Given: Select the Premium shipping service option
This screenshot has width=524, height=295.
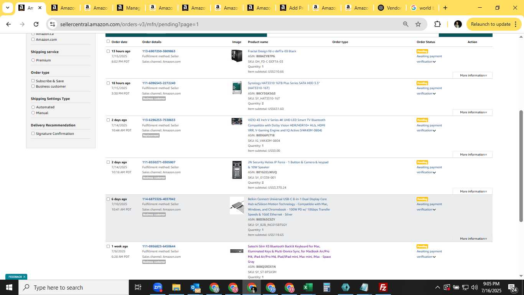Looking at the screenshot, I should tap(33, 60).
